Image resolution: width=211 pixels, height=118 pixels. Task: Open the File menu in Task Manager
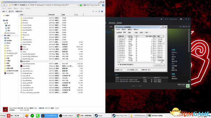point(118,29)
